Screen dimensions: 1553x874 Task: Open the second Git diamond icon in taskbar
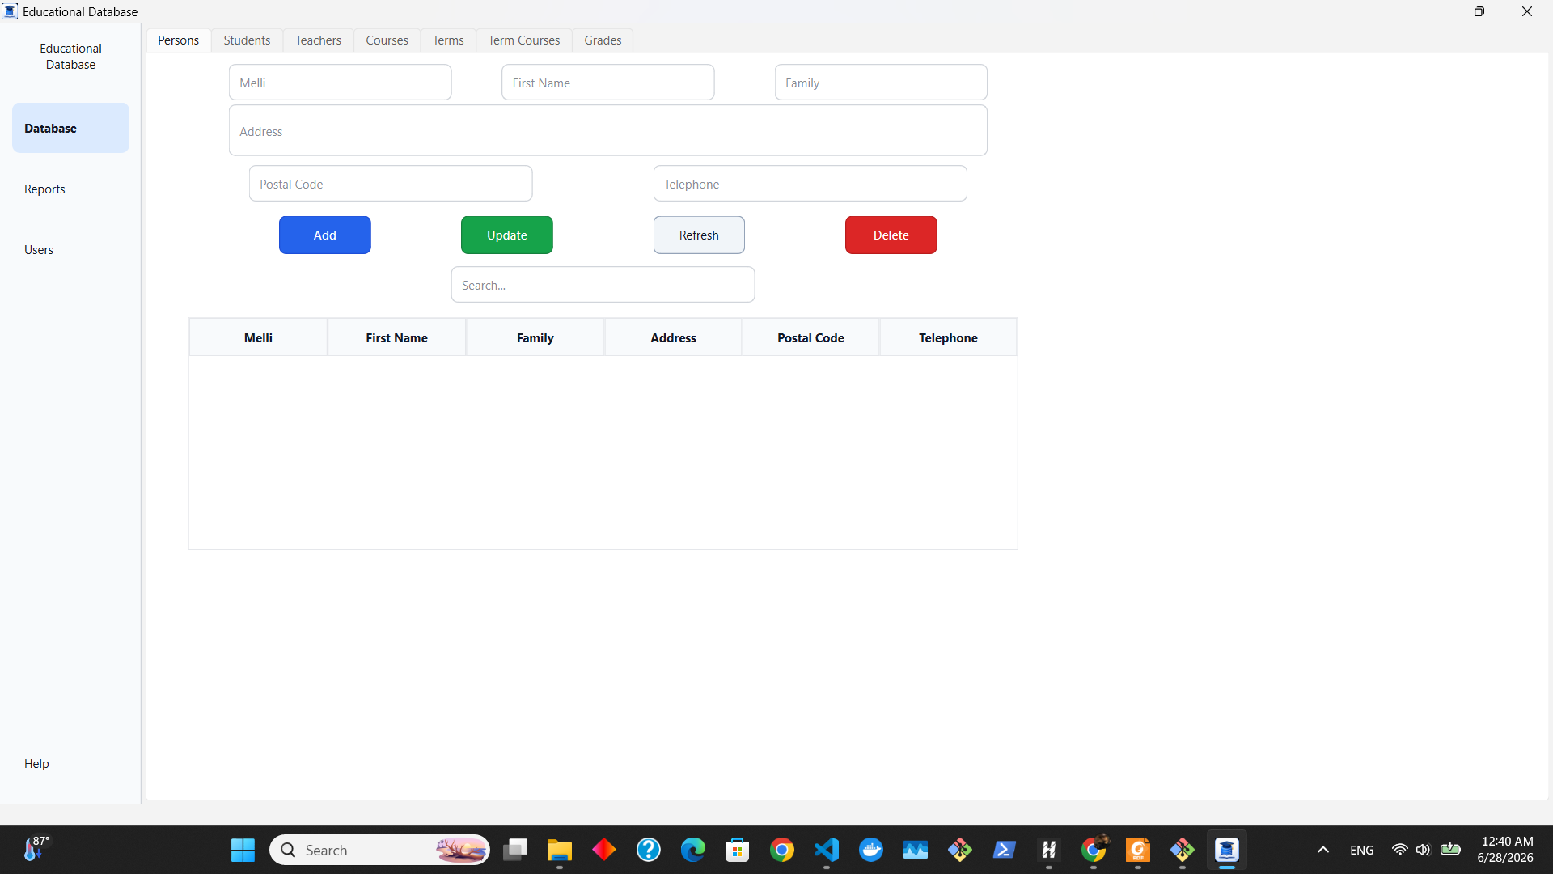(1183, 850)
